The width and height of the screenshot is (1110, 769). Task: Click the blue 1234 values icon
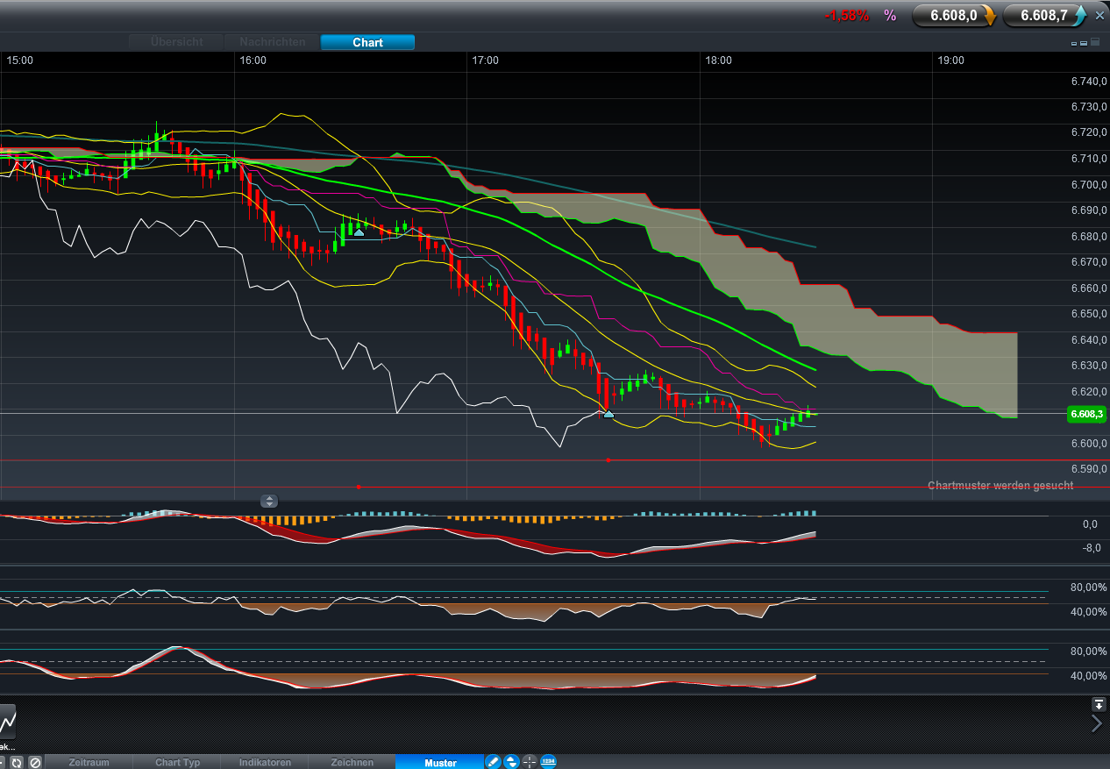(x=549, y=762)
